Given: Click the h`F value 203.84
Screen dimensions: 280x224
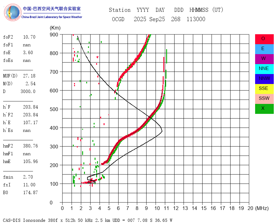Looking at the screenshot, I should coord(30,107).
